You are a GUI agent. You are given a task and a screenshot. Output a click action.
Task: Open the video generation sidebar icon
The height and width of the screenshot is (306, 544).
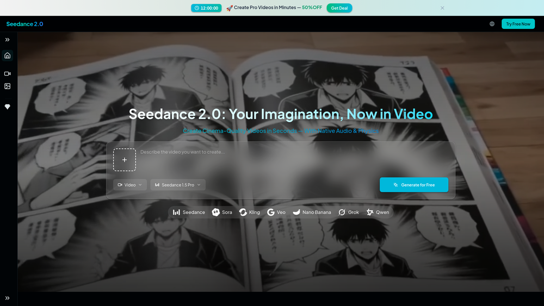tap(7, 73)
